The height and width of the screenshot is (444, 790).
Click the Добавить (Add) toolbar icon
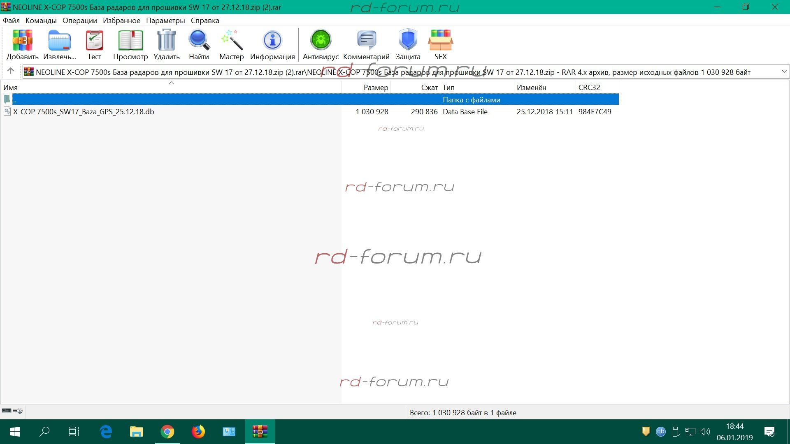(x=22, y=41)
